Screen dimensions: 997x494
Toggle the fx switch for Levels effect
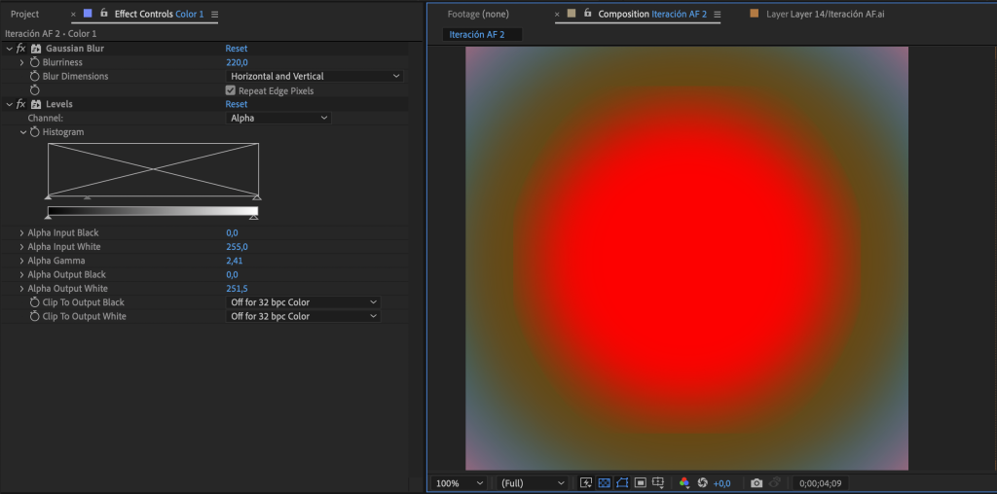click(21, 104)
